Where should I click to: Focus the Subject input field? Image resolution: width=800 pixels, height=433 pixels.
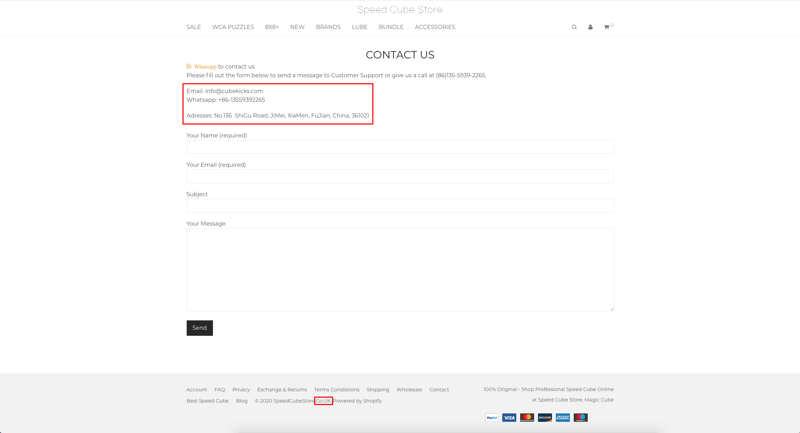[400, 206]
